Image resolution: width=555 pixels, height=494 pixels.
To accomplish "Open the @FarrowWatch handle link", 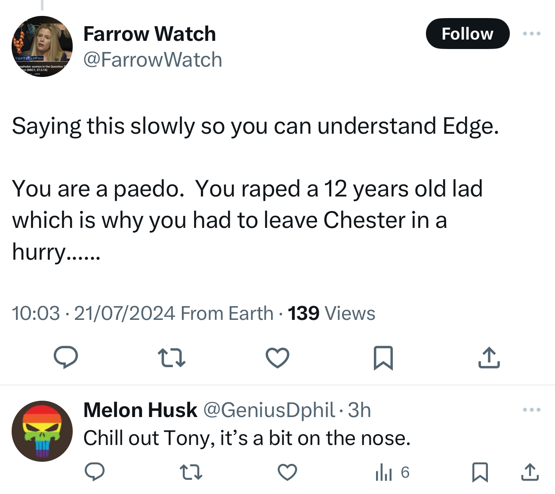I will (153, 60).
